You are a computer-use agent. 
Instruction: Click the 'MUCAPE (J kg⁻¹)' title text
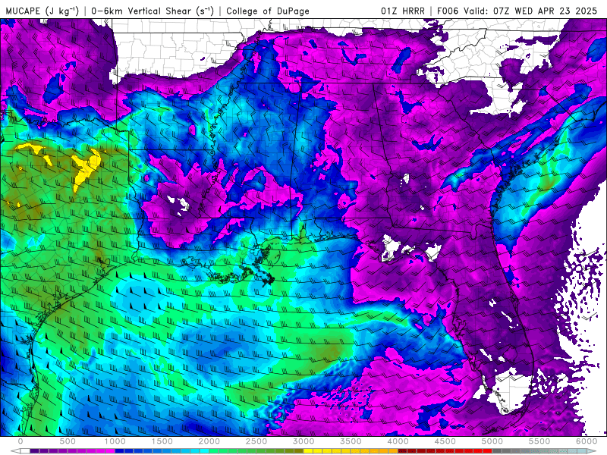coord(42,11)
